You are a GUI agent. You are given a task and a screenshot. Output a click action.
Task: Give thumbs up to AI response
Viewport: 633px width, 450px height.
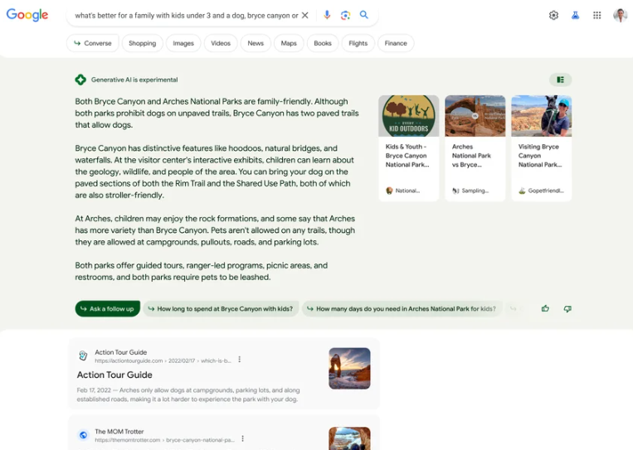point(545,308)
